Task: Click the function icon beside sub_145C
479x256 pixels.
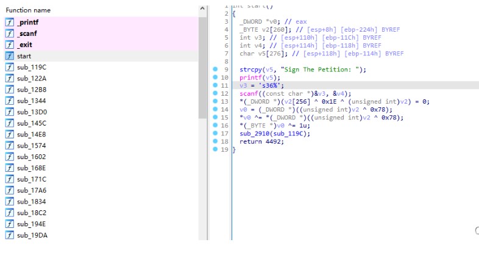Action: [x=10, y=123]
